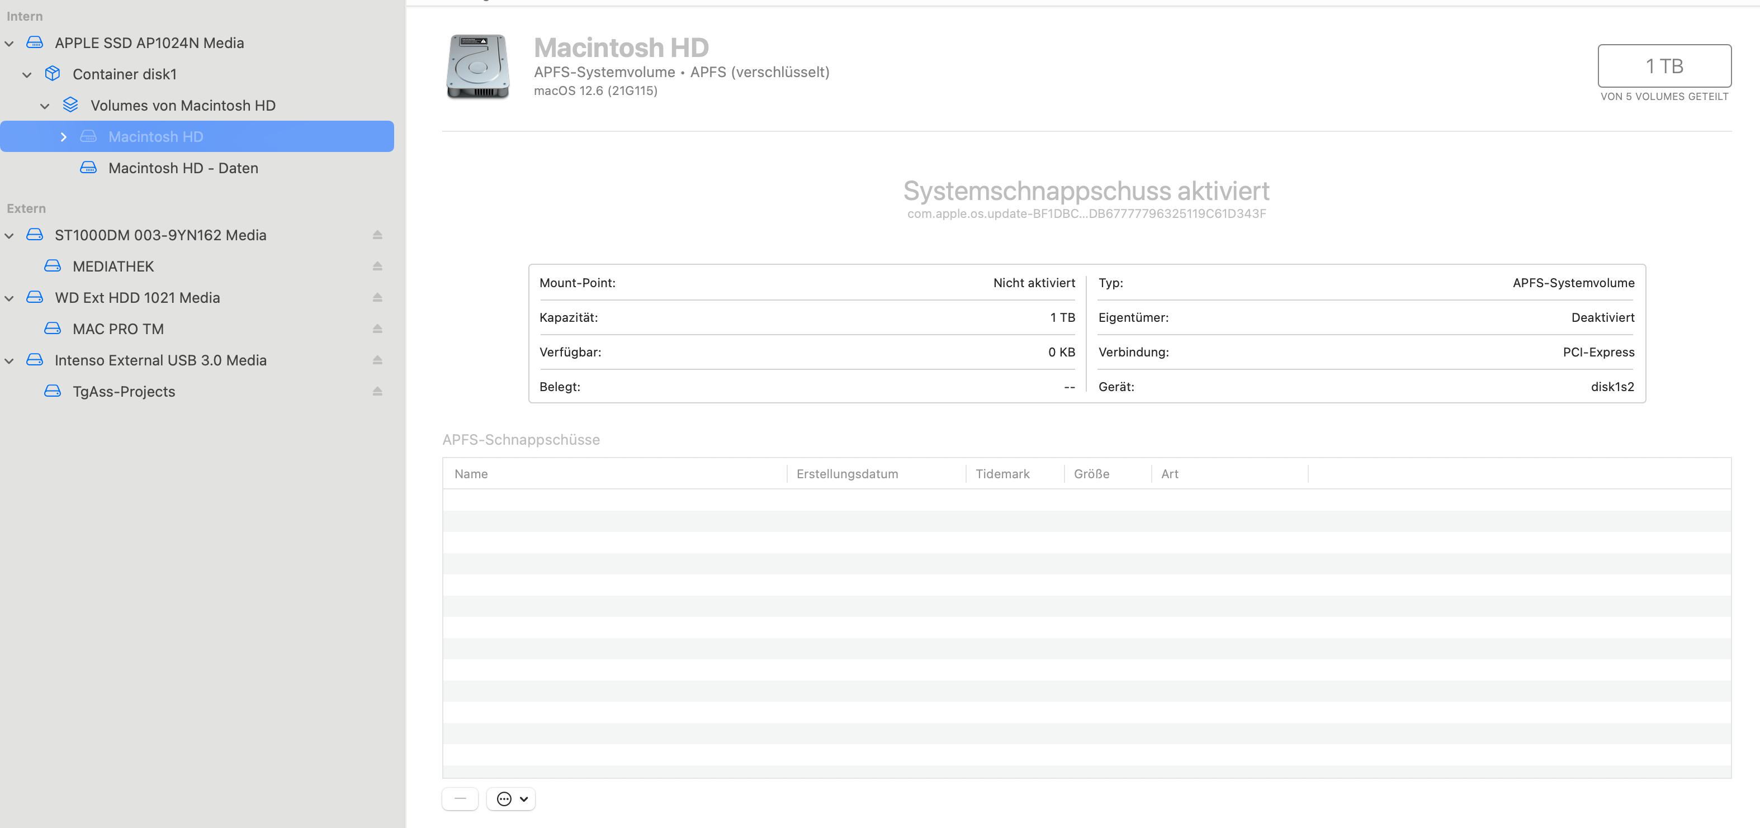
Task: Click the Macintosh HD drive image
Action: [477, 67]
